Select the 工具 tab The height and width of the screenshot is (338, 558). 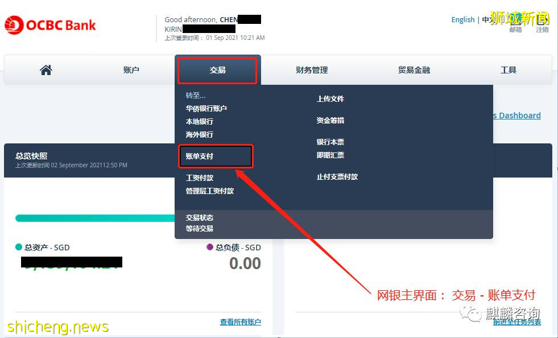coord(508,69)
